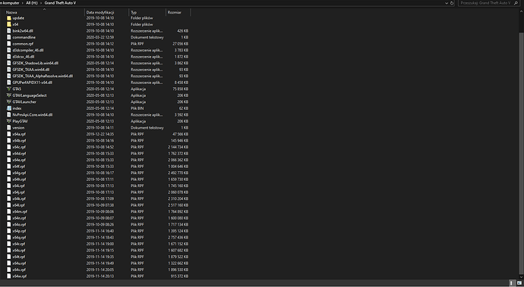The height and width of the screenshot is (287, 524).
Task: Click the bink2w64.dll file icon
Action: (x=9, y=31)
